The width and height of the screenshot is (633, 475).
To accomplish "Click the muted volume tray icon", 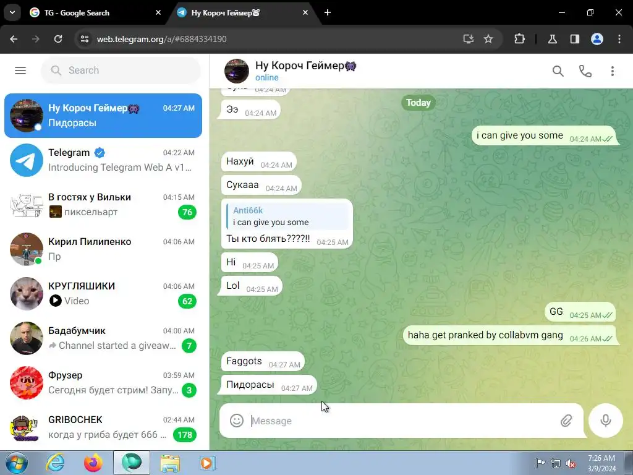I will pos(571,463).
